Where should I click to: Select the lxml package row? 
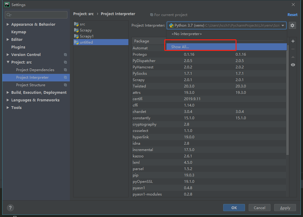(209, 163)
